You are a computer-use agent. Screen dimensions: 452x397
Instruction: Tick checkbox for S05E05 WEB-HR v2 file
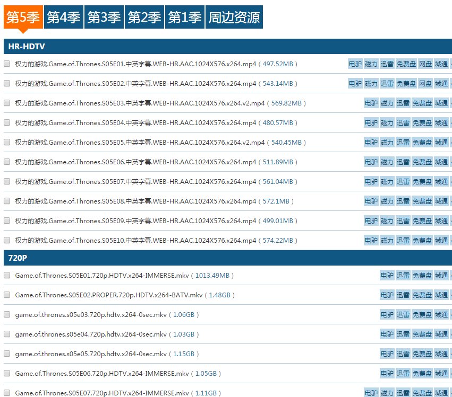pos(7,142)
